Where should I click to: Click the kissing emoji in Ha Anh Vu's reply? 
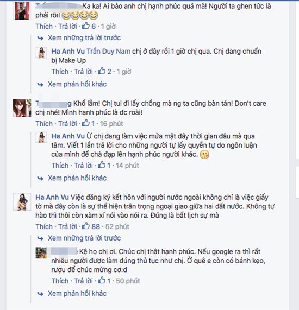click(204, 155)
